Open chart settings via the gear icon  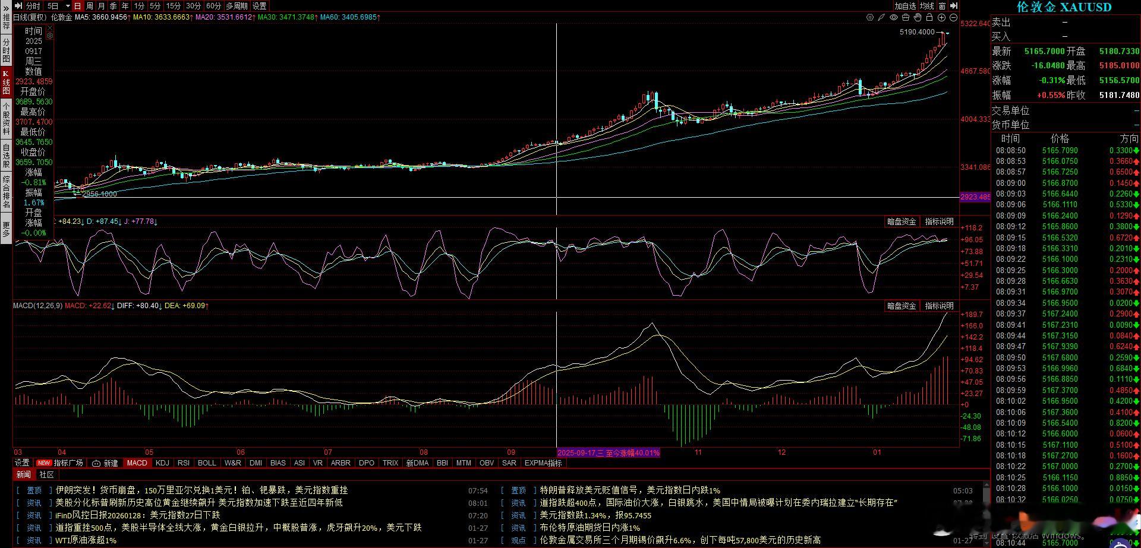(870, 17)
